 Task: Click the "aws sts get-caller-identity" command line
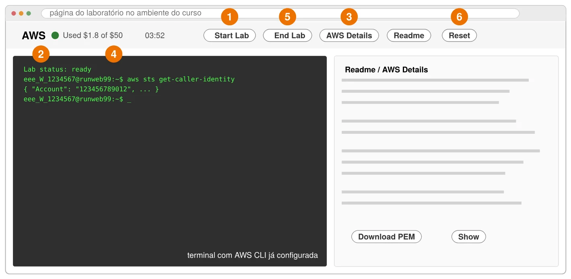click(129, 79)
